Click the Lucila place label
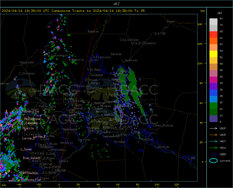233x188 pixels. [29, 128]
